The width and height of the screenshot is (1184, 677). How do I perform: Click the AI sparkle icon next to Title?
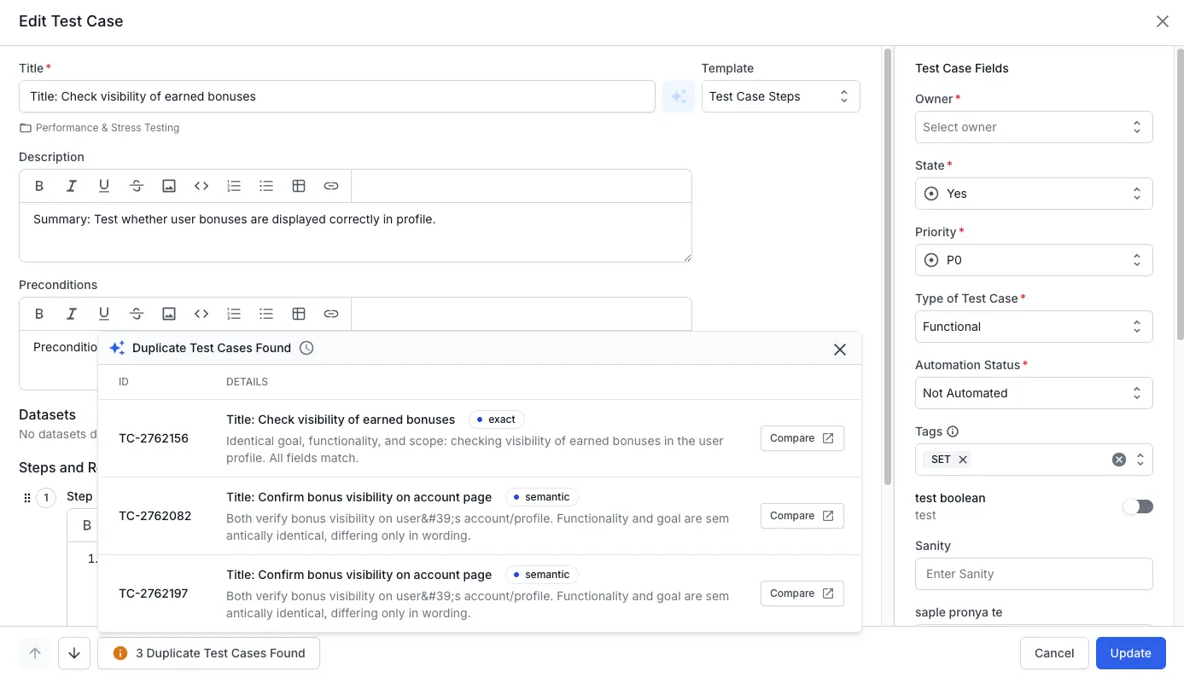[x=678, y=96]
